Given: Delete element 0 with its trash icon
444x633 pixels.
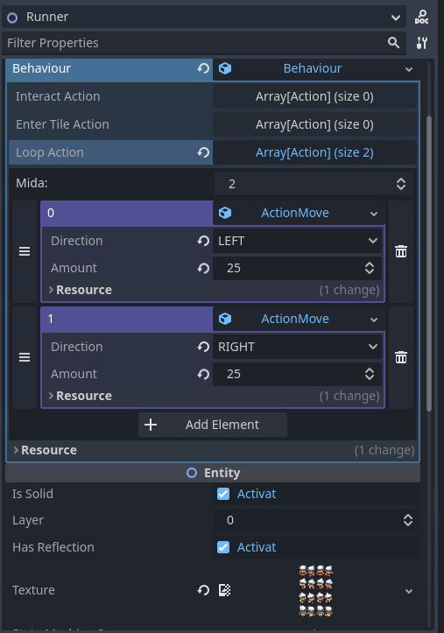Looking at the screenshot, I should click(401, 251).
